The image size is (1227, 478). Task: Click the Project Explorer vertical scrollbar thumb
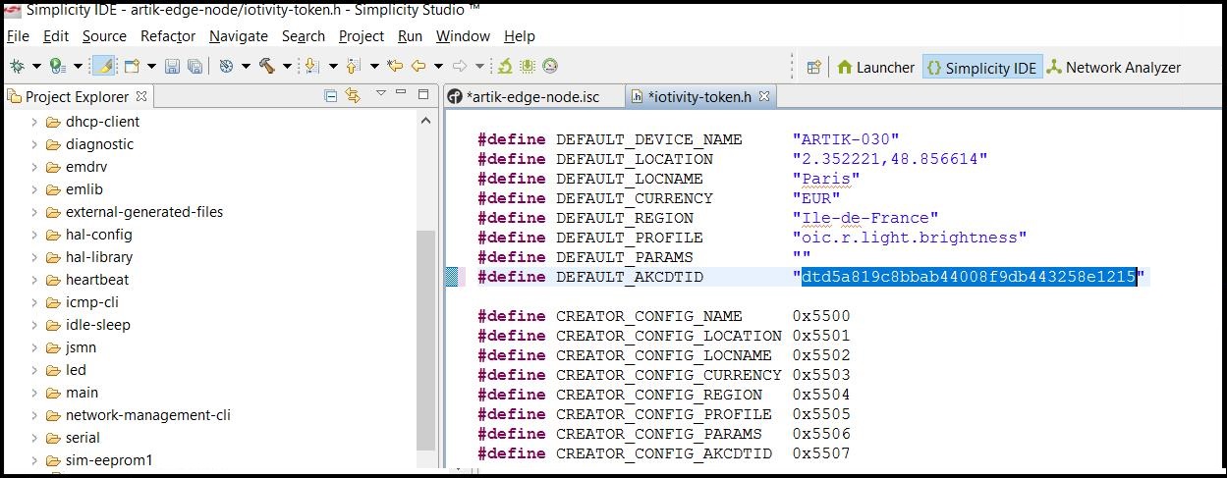click(x=425, y=339)
